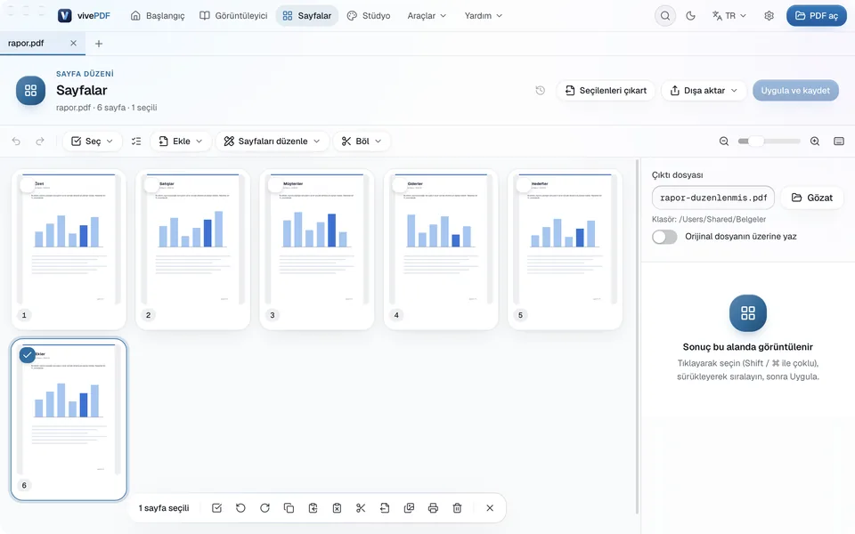Click Uygula ve kaydet button

(795, 91)
